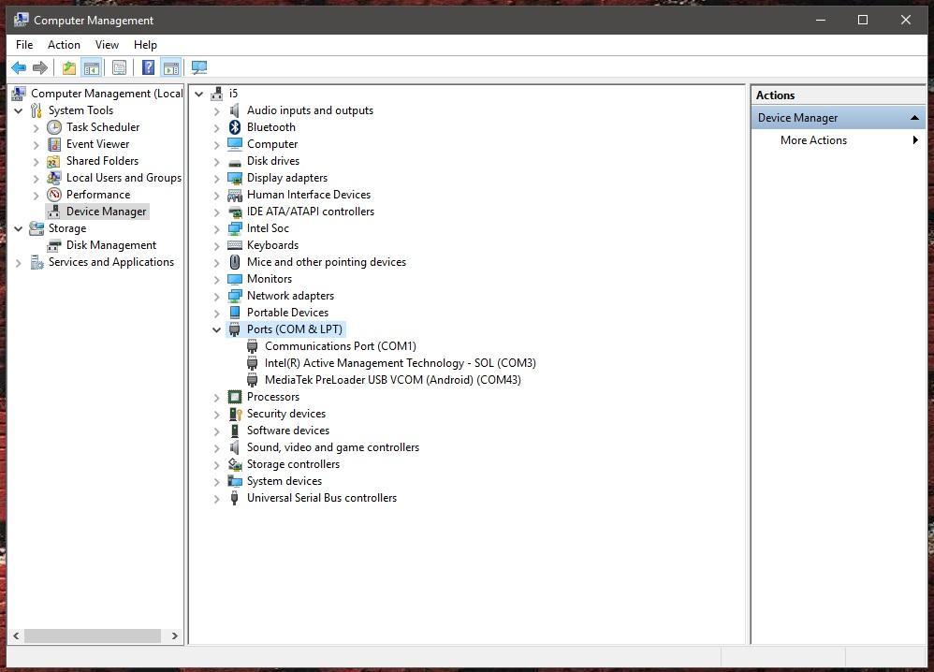Viewport: 934px width, 672px height.
Task: Open Properties from the toolbar
Action: (119, 67)
